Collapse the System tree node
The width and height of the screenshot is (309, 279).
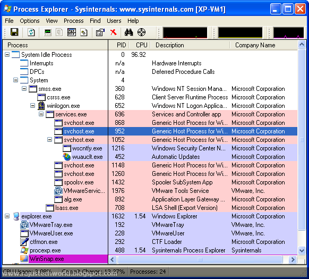click(x=15, y=80)
